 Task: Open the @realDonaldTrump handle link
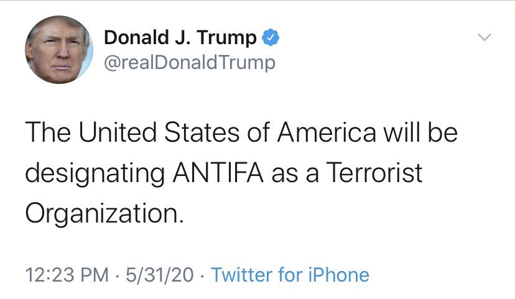189,63
